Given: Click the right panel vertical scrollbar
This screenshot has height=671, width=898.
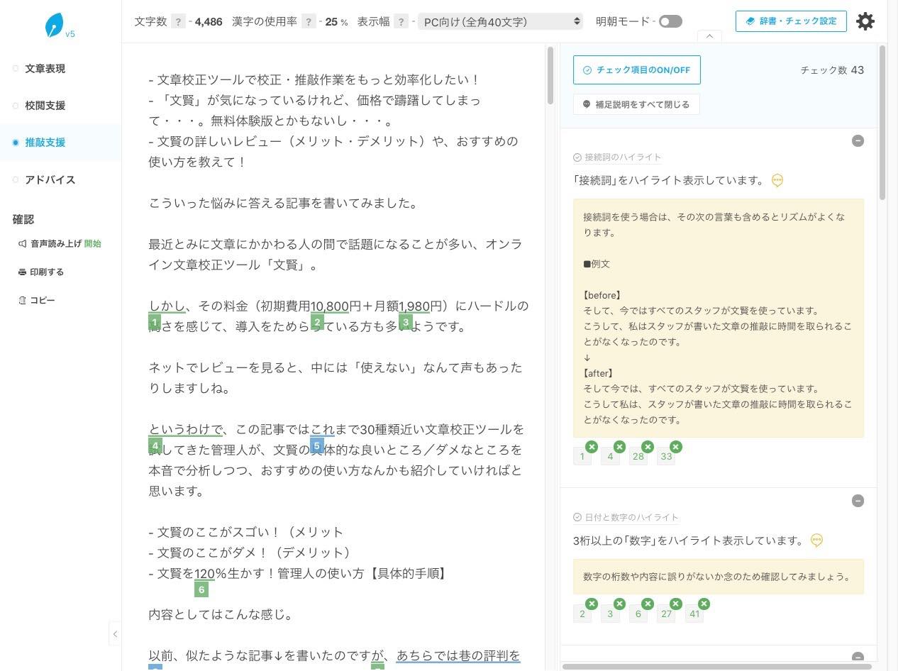Looking at the screenshot, I should pyautogui.click(x=882, y=122).
